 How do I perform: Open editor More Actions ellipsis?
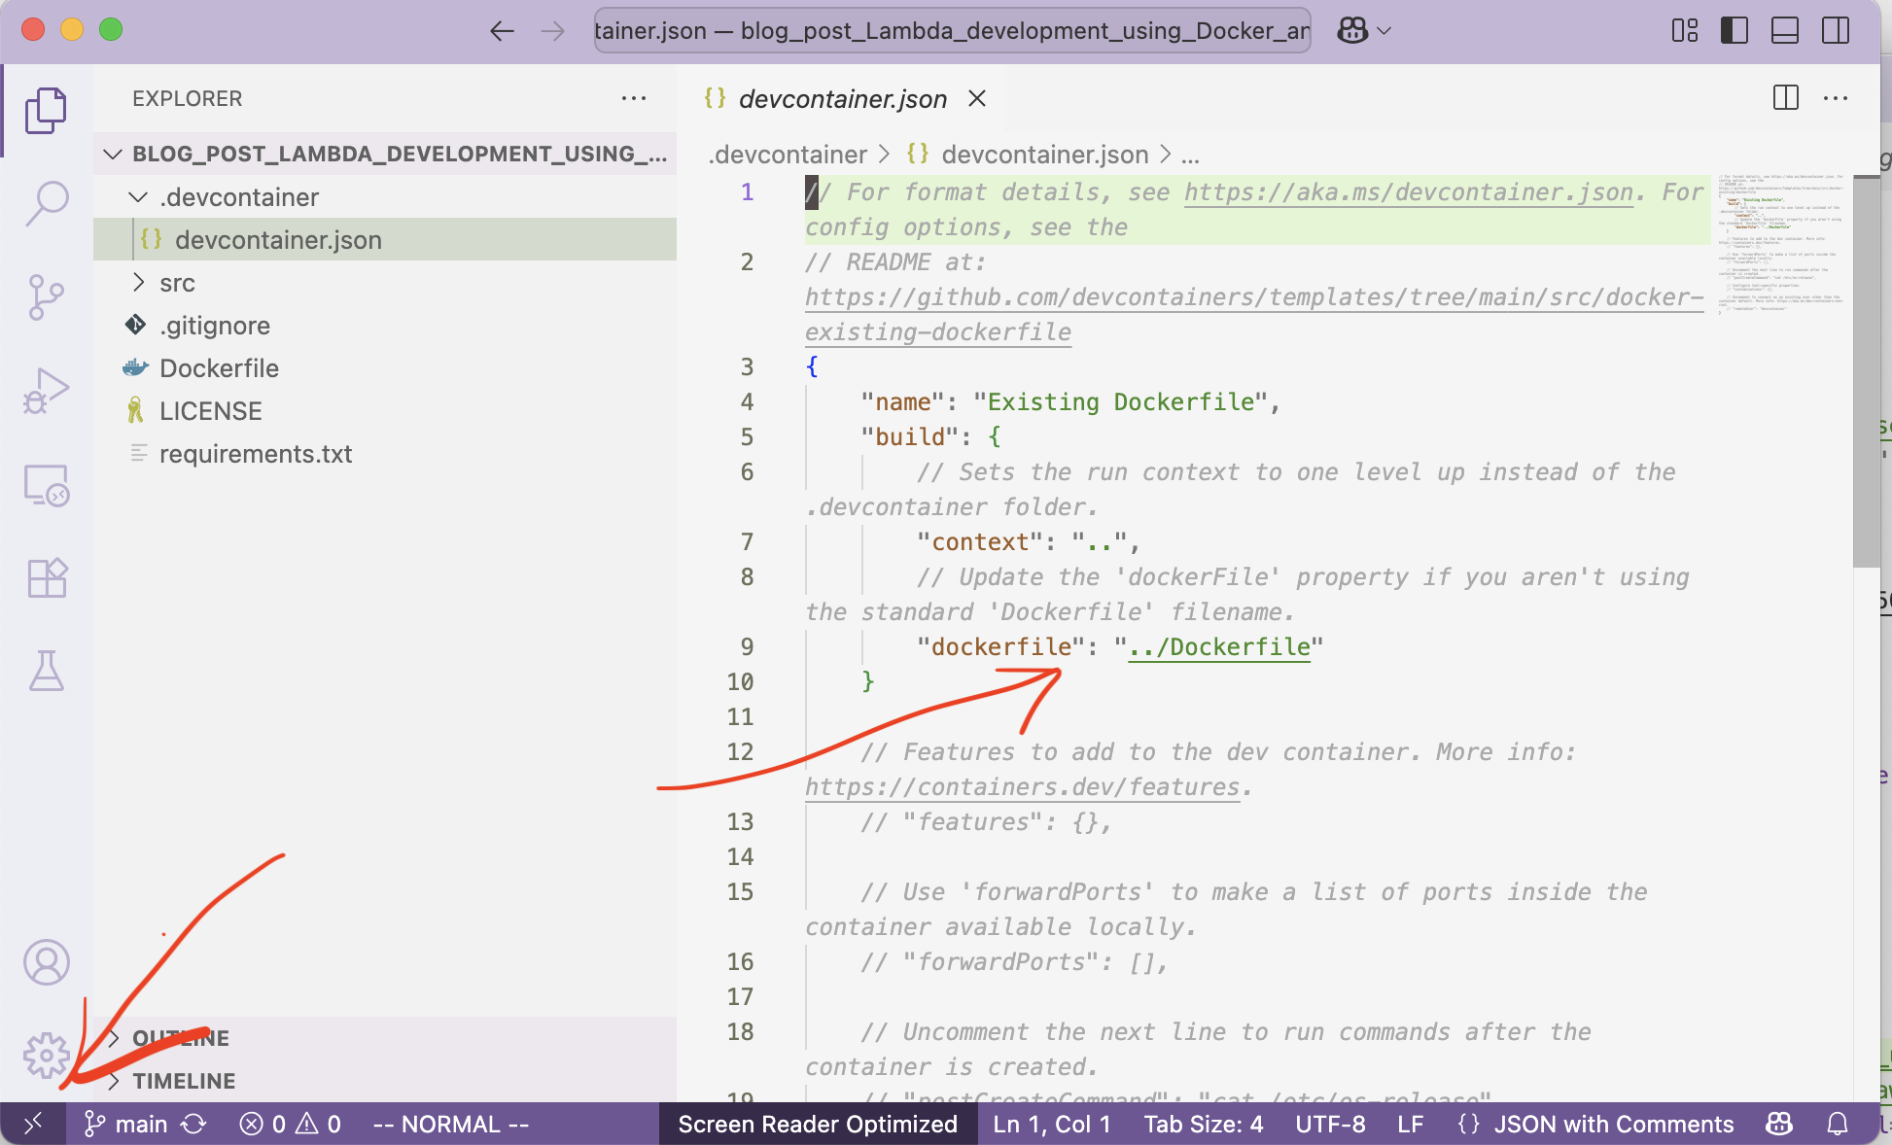click(1836, 98)
